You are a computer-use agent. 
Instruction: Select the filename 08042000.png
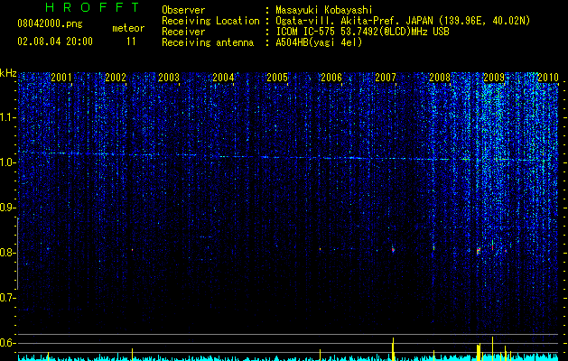50,23
